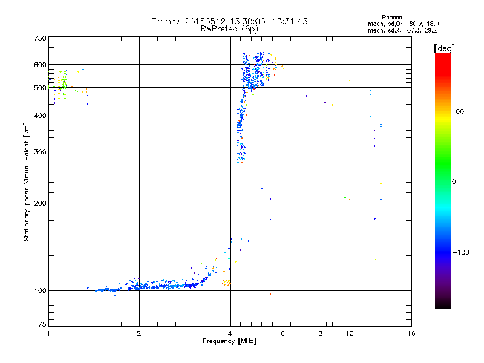Image resolution: width=484 pixels, height=363 pixels.
Task: Click the '[deg]' colorbar unit label
Action: [444, 48]
